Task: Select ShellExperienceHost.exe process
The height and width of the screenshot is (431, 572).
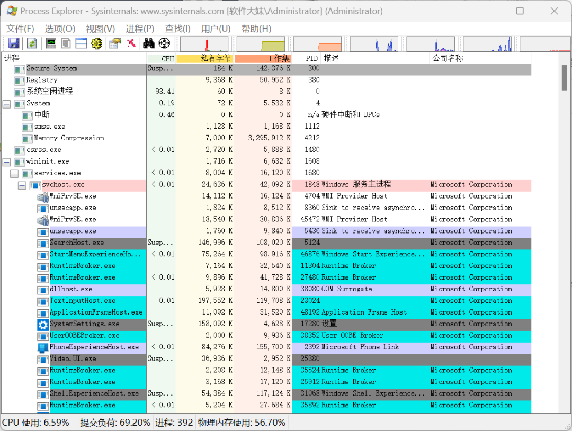Action: [x=94, y=394]
